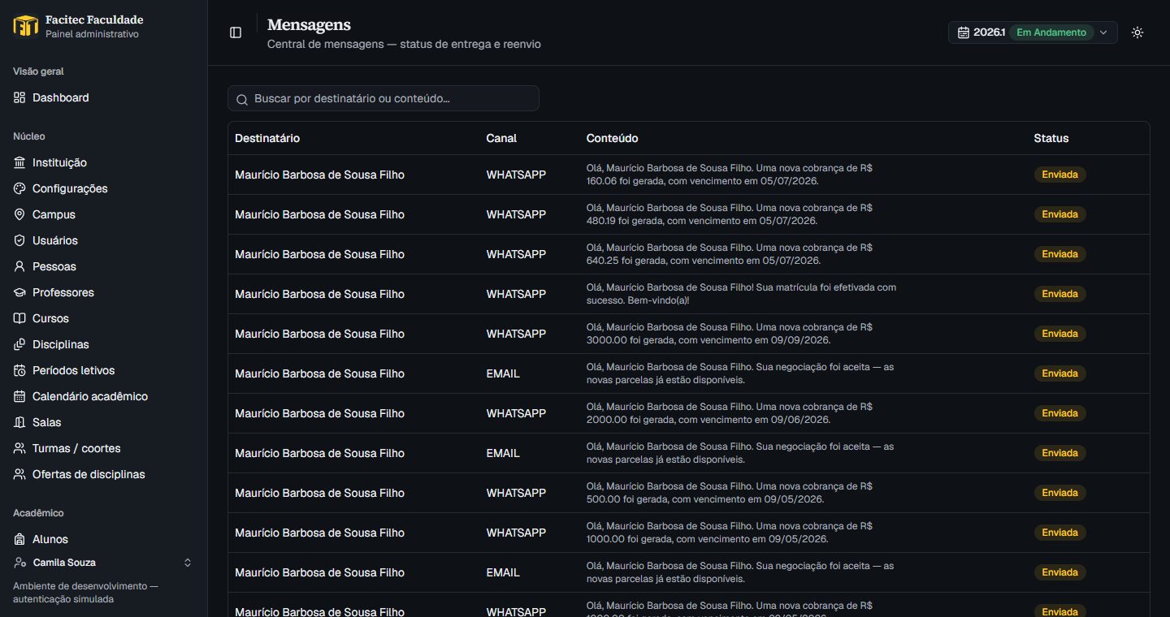Click the Visão geral section label

pos(38,71)
